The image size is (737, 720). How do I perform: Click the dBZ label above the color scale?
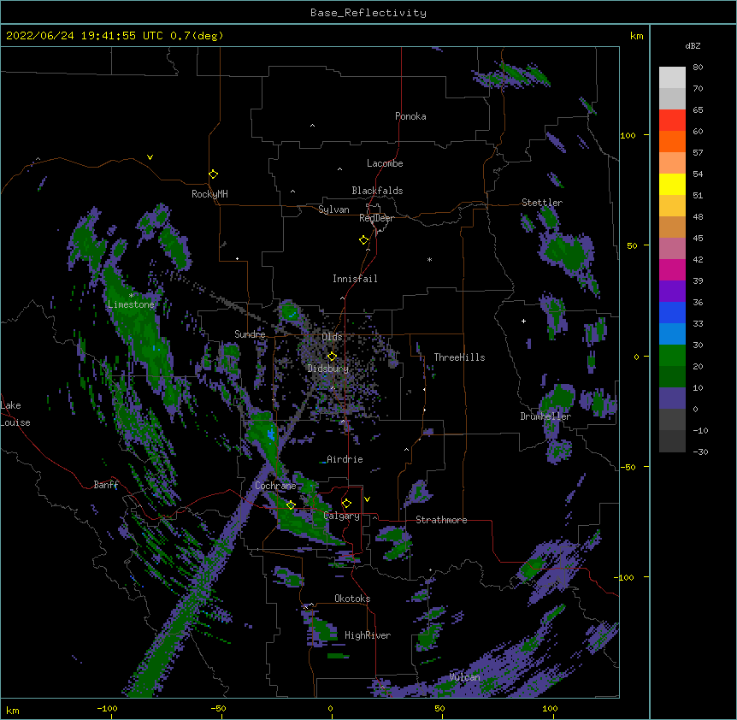coord(693,45)
